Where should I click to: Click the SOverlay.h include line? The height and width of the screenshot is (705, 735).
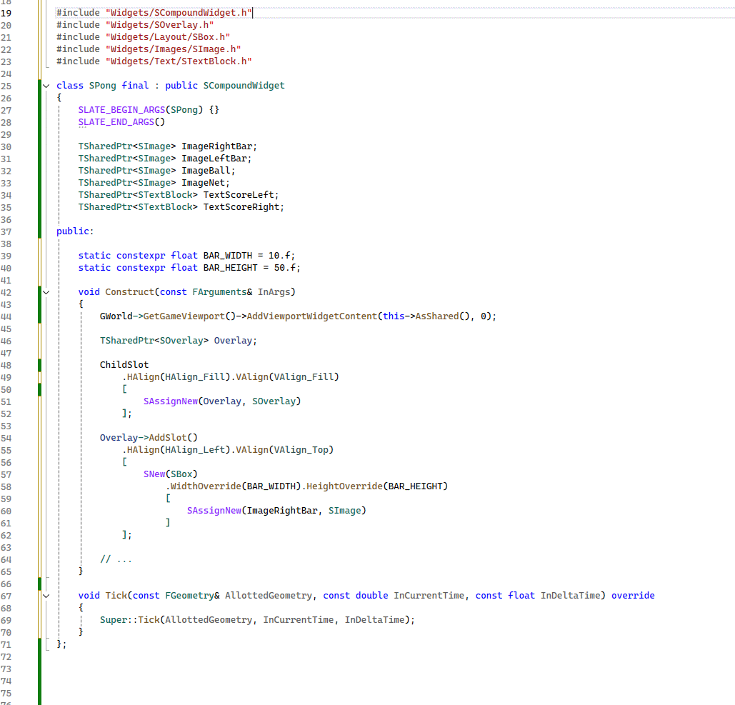(x=135, y=25)
